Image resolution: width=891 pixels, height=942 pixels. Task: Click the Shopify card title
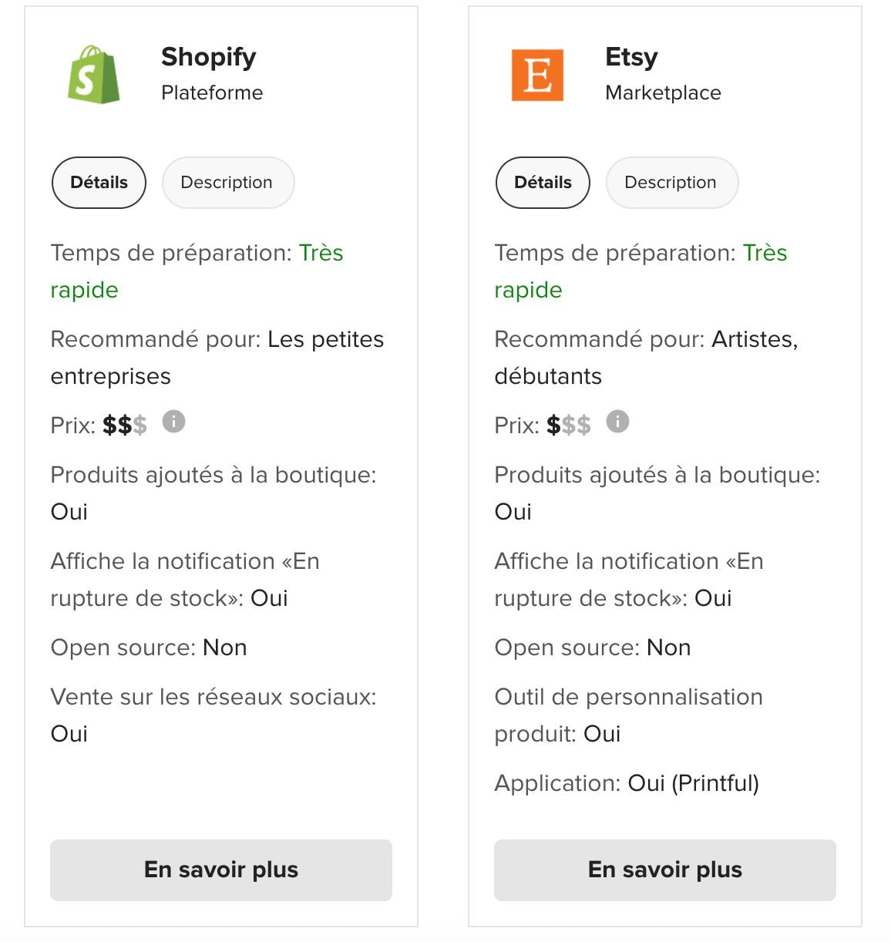208,57
